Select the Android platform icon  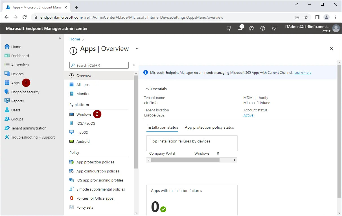71,141
